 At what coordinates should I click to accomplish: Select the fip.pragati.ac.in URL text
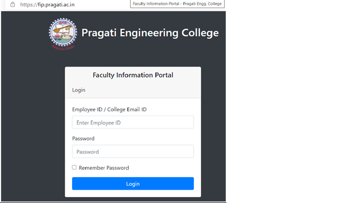coord(56,4)
